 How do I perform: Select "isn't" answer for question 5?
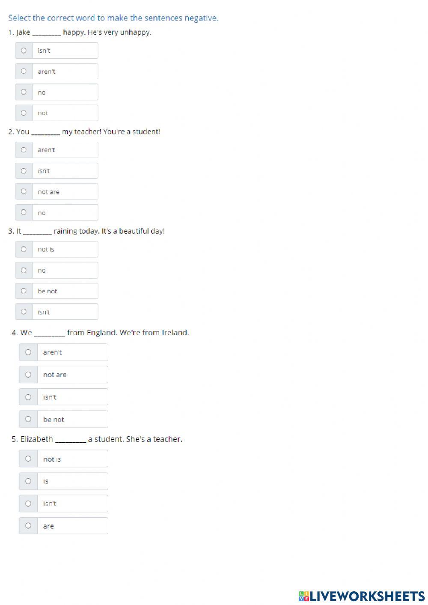[x=28, y=504]
